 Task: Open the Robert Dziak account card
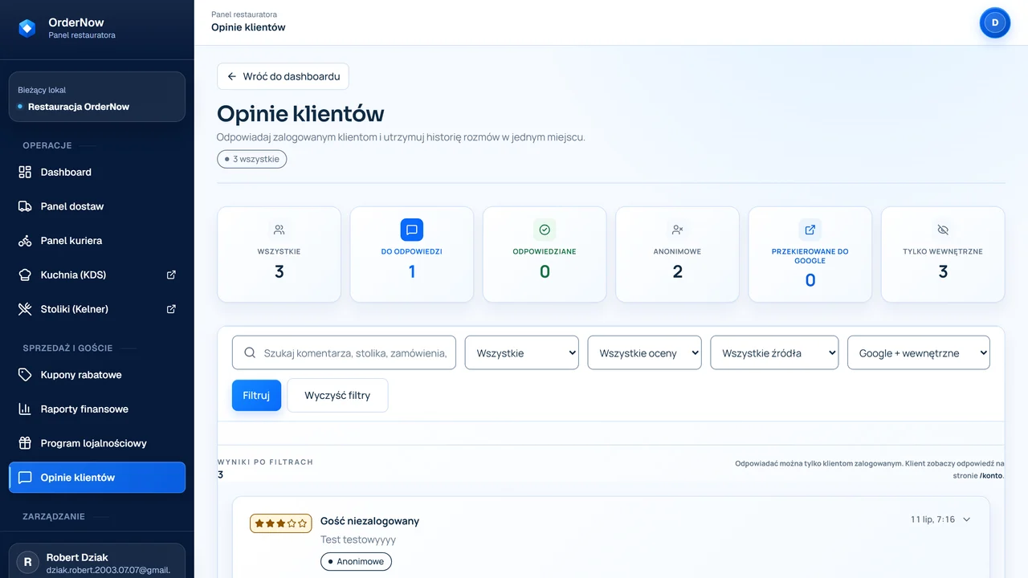coord(97,562)
